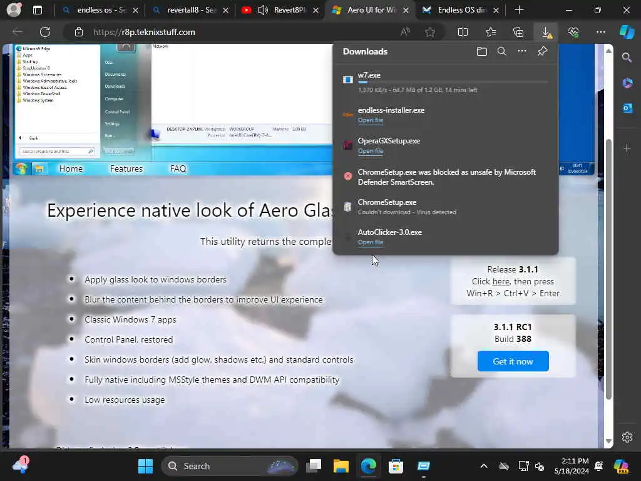Open the Favorites list icon
This screenshot has width=641, height=481.
[x=491, y=32]
